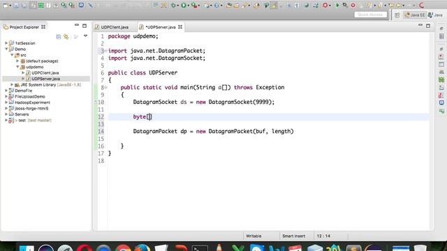447x251 pixels.
Task: Click the Save toolbar icon
Action: pyautogui.click(x=16, y=5)
